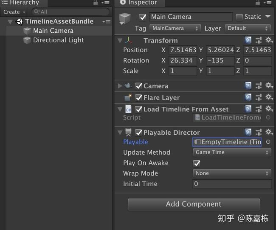The width and height of the screenshot is (276, 230).
Task: Click Scale X field
Action: [x=183, y=71]
